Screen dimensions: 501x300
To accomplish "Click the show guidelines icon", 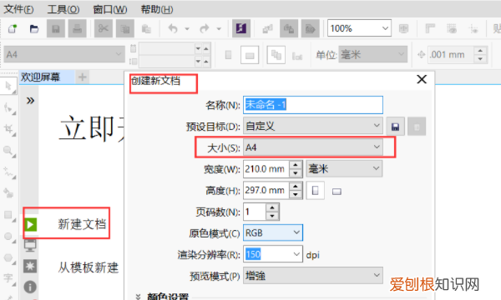I will (x=473, y=29).
